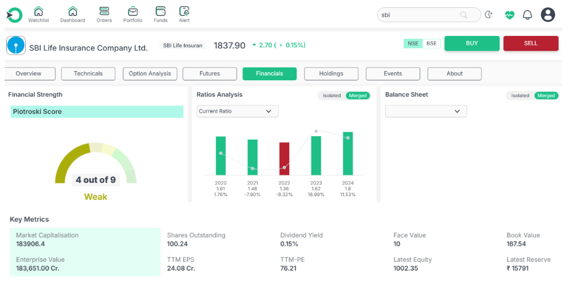This screenshot has width=572, height=283.
Task: Open the empty Balance Sheet dropdown
Action: pyautogui.click(x=426, y=111)
